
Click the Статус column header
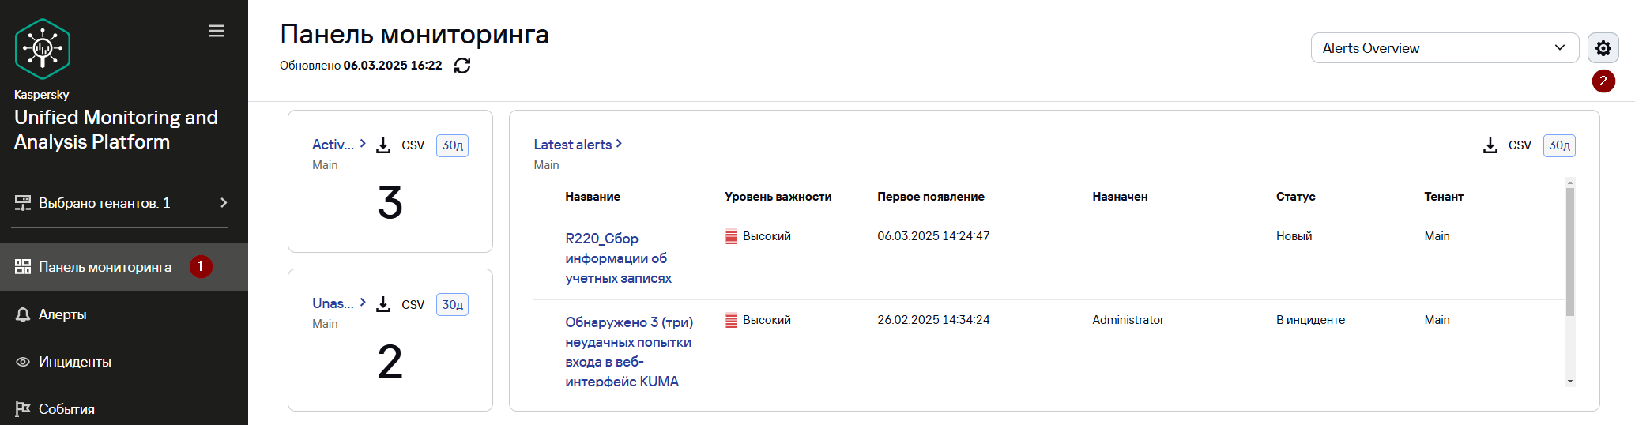1295,197
